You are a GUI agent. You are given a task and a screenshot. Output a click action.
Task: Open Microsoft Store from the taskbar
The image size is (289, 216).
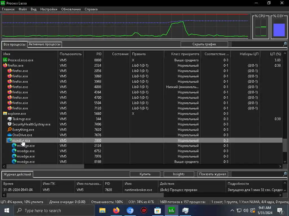(157, 210)
